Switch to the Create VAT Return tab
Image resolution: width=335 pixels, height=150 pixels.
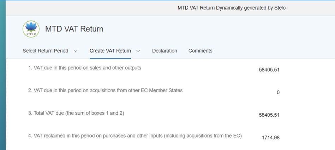110,51
